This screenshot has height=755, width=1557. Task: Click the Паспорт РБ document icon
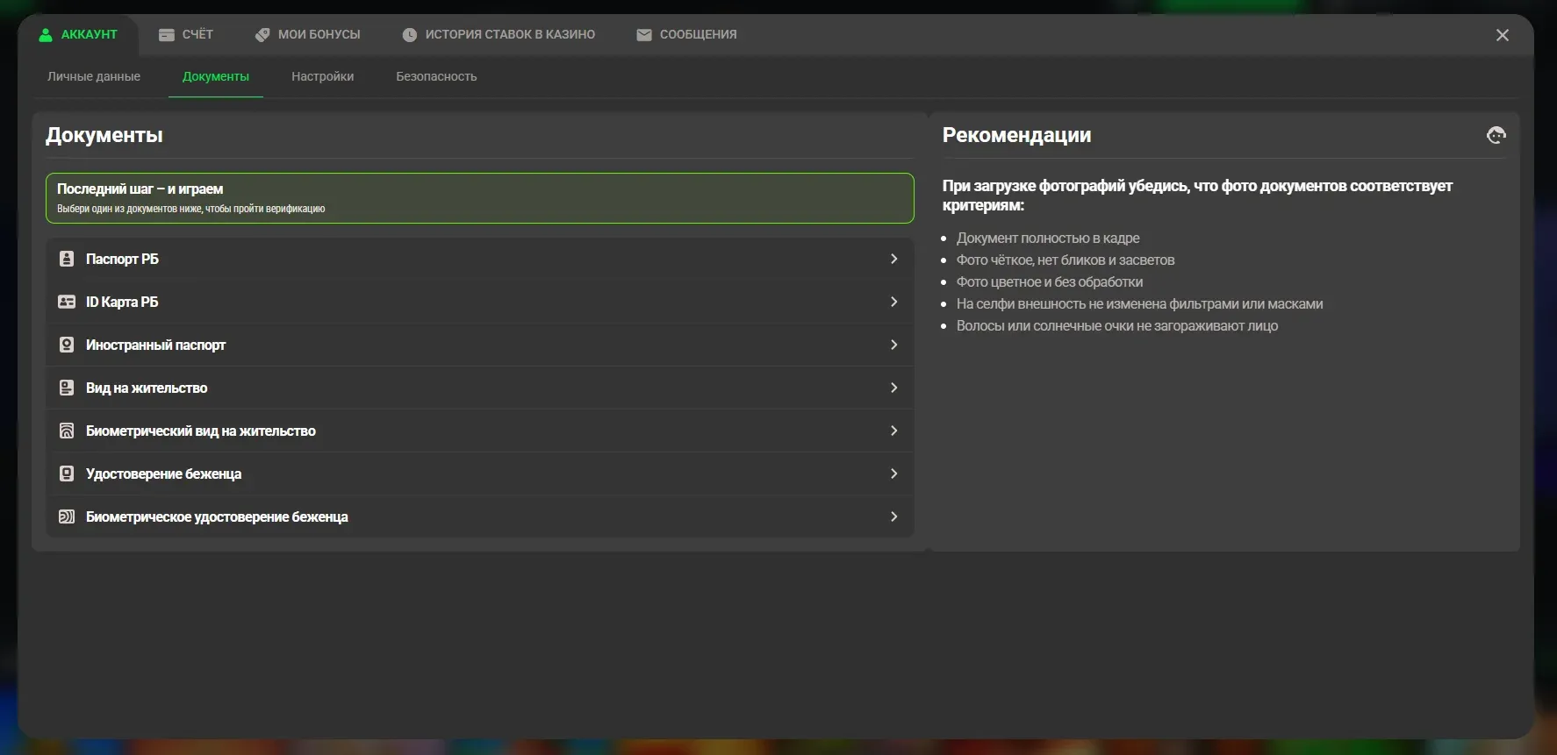[x=67, y=259]
